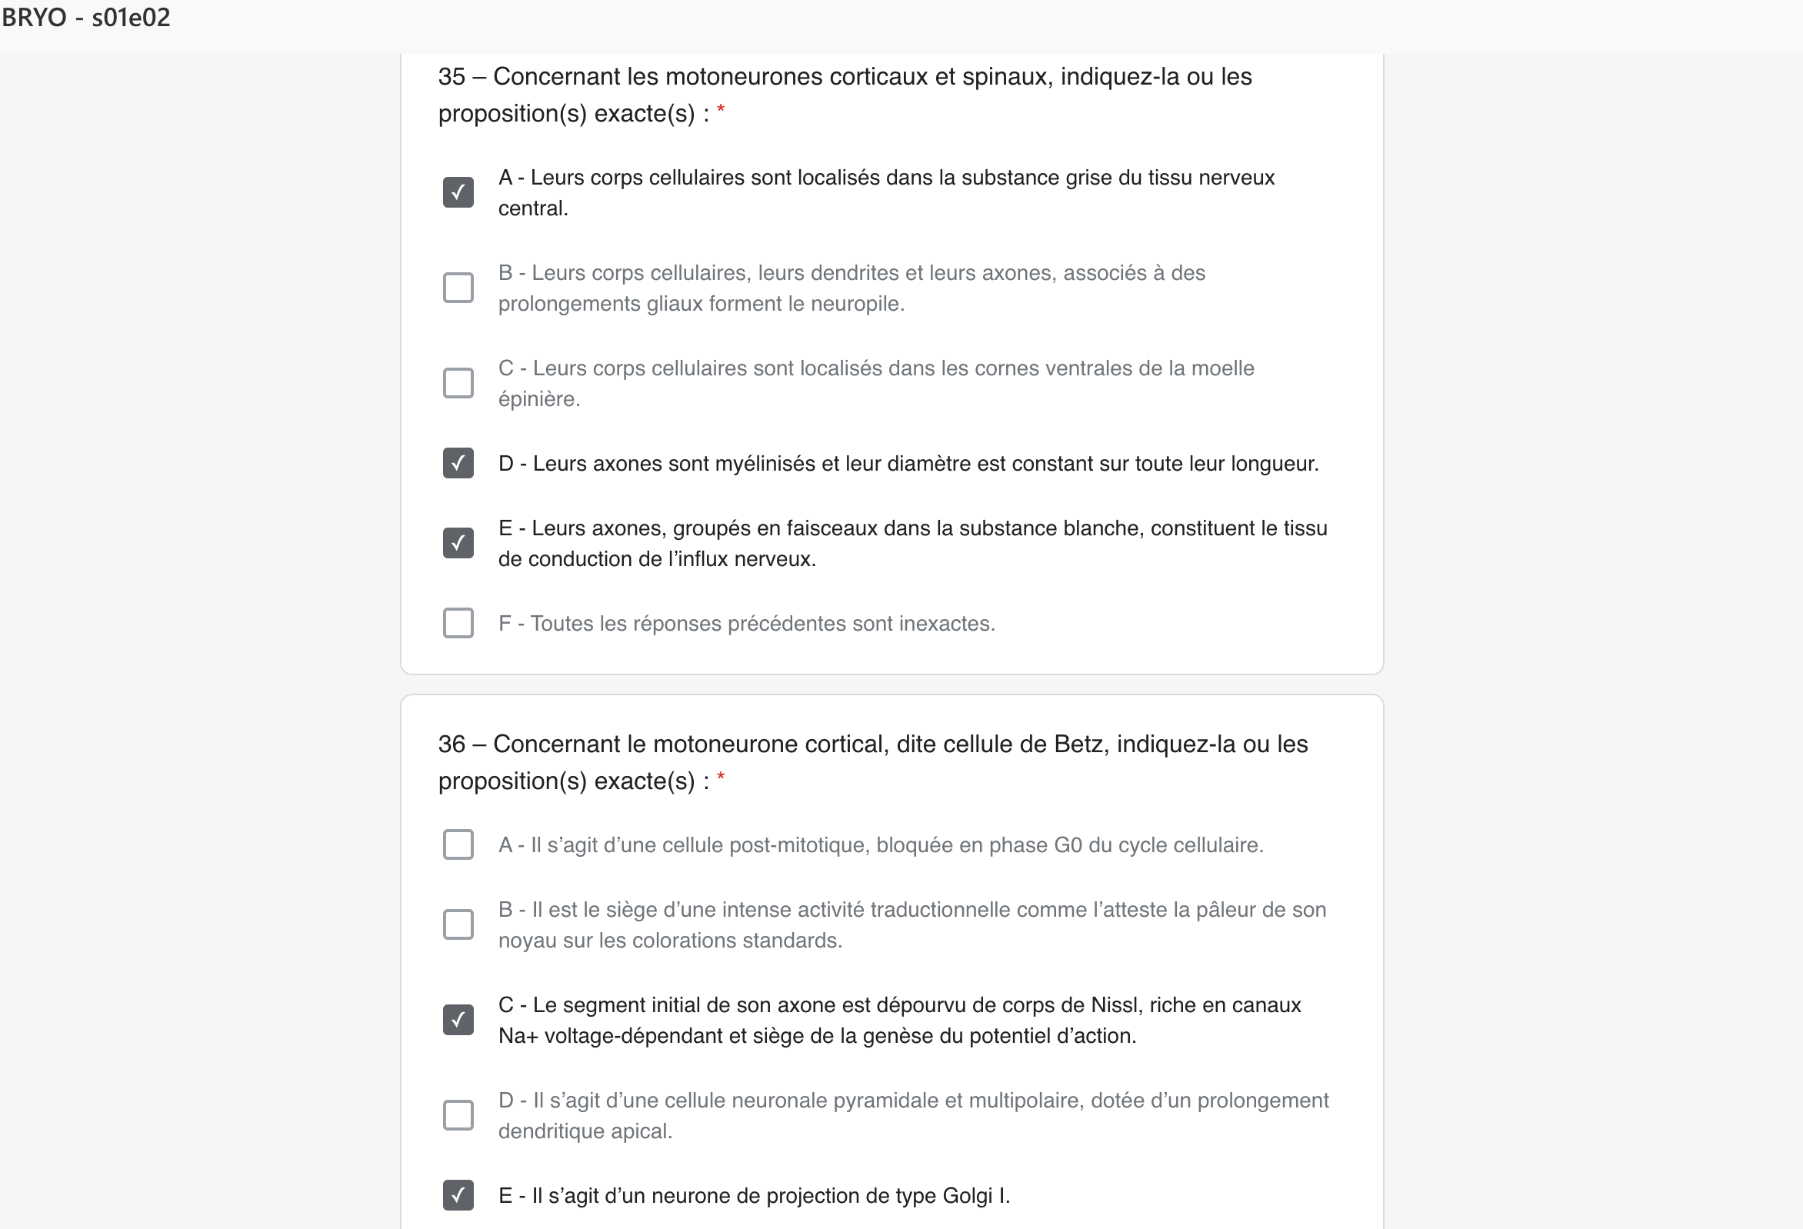Click the question 35 title text
1803x1229 pixels.
[x=845, y=95]
